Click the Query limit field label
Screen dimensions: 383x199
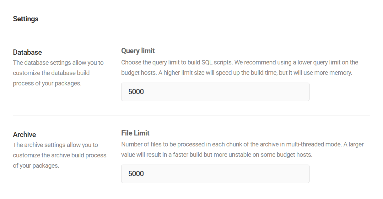(138, 51)
